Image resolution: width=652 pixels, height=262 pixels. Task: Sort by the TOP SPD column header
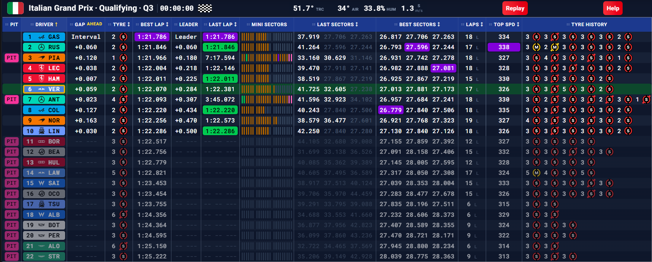504,25
